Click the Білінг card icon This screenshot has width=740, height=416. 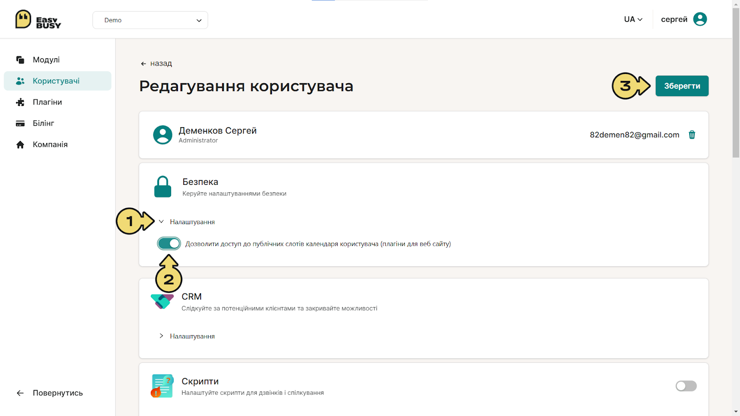click(x=20, y=123)
